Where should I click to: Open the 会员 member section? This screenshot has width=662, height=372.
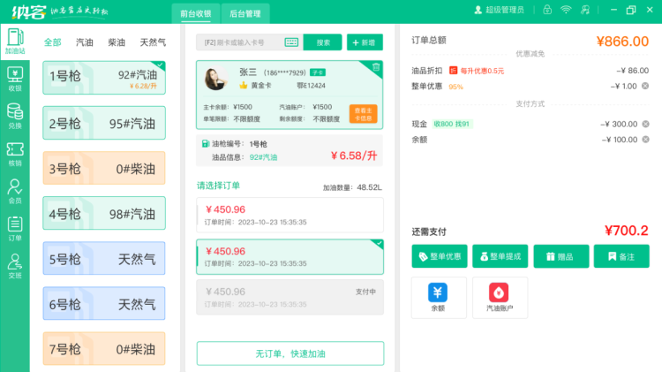click(14, 191)
